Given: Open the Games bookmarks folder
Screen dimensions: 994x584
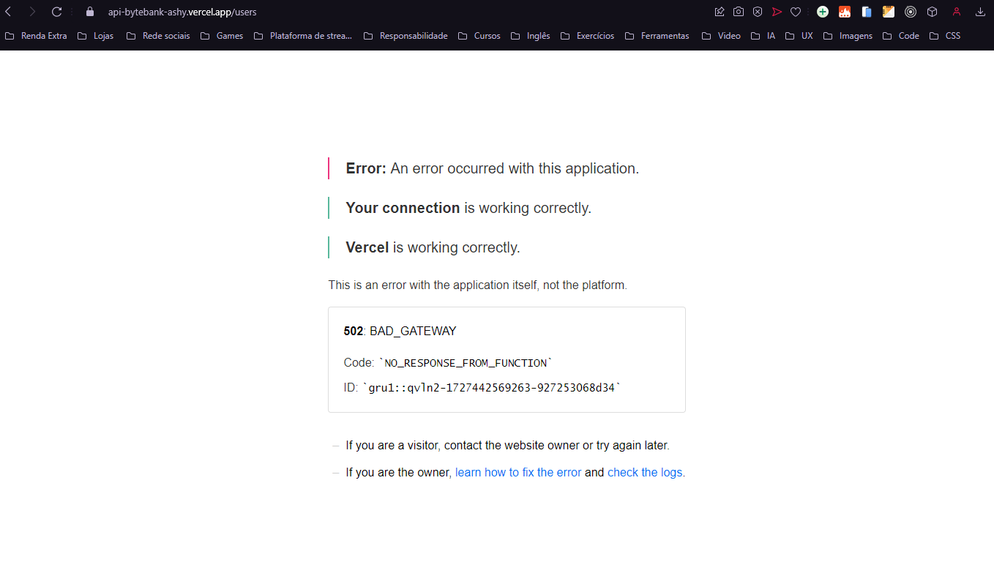Looking at the screenshot, I should coord(222,36).
